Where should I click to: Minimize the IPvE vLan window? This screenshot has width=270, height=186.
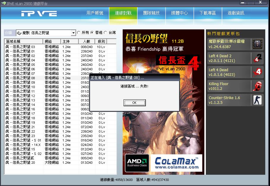pyautogui.click(x=243, y=2)
